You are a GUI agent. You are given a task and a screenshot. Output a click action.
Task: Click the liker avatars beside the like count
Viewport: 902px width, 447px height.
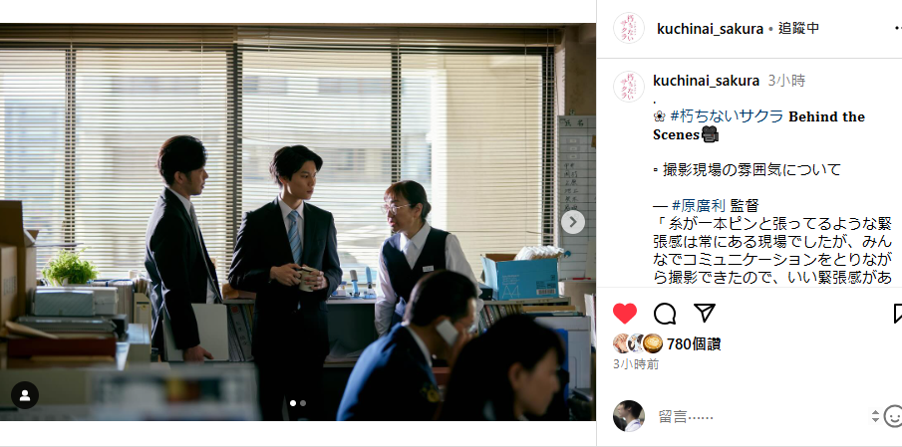tap(638, 343)
